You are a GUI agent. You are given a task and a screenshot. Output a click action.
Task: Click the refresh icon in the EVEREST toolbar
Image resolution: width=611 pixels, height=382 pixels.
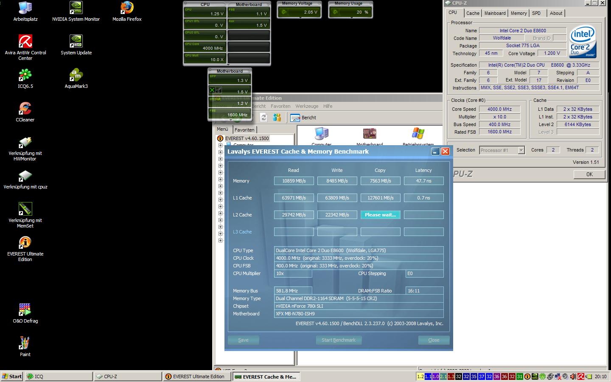pyautogui.click(x=263, y=118)
